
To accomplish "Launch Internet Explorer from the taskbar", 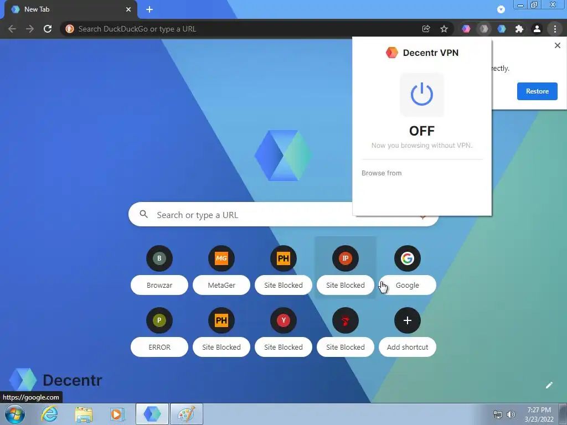I will (x=49, y=414).
